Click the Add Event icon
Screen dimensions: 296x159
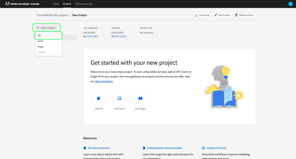(120, 98)
